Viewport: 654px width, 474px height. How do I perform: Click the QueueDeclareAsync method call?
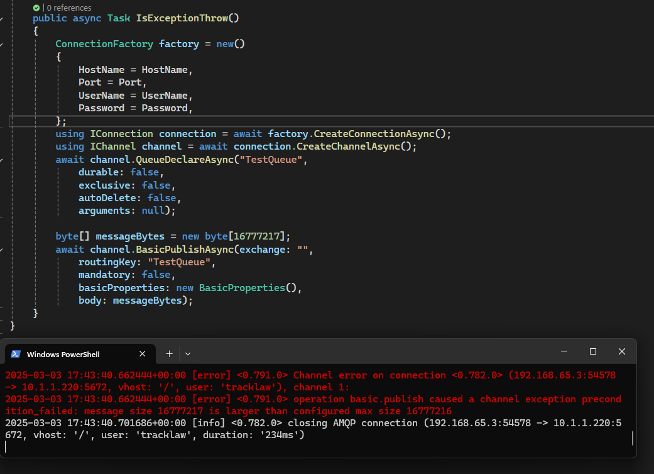[x=185, y=160]
